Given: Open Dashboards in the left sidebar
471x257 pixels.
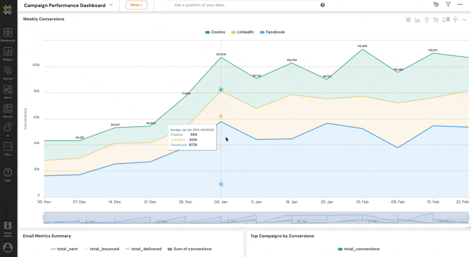Looking at the screenshot, I should 8,34.
